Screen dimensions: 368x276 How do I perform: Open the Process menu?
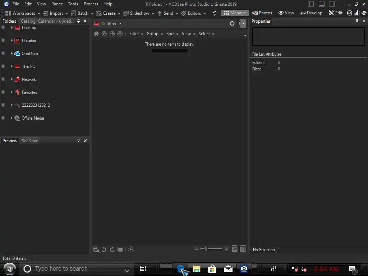(x=91, y=4)
